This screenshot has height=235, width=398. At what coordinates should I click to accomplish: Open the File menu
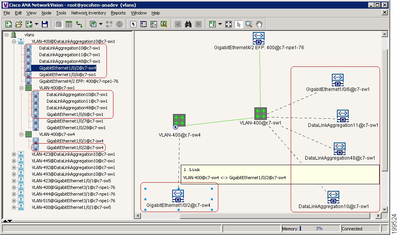7,13
